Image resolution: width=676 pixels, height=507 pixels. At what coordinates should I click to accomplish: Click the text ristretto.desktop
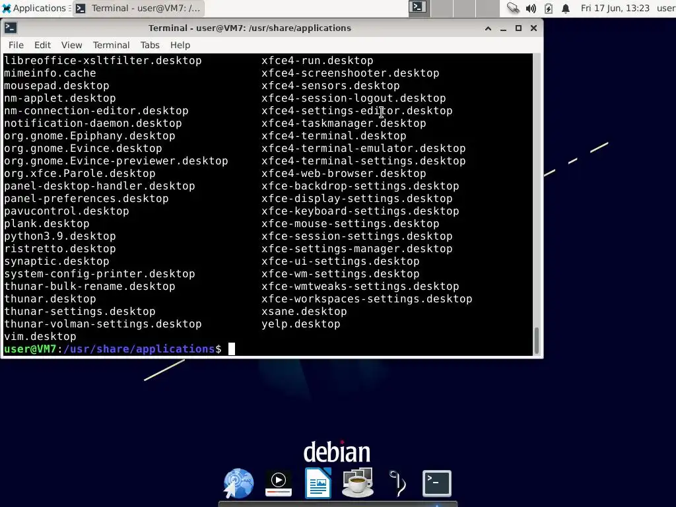coord(60,248)
